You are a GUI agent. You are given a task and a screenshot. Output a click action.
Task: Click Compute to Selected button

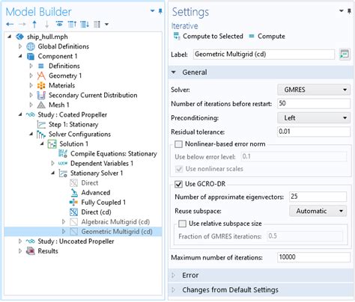coord(208,36)
